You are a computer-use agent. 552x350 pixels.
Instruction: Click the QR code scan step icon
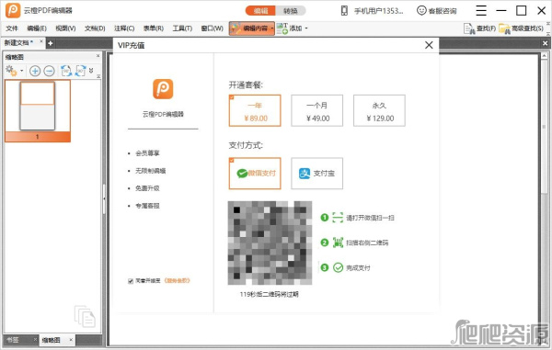pos(338,243)
